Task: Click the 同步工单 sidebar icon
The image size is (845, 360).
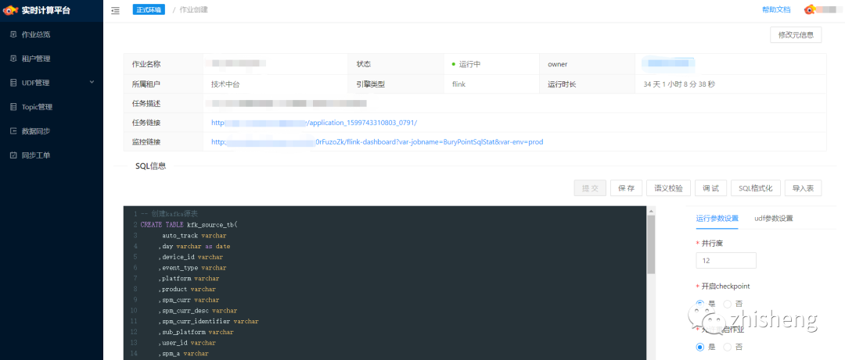Action: 13,155
